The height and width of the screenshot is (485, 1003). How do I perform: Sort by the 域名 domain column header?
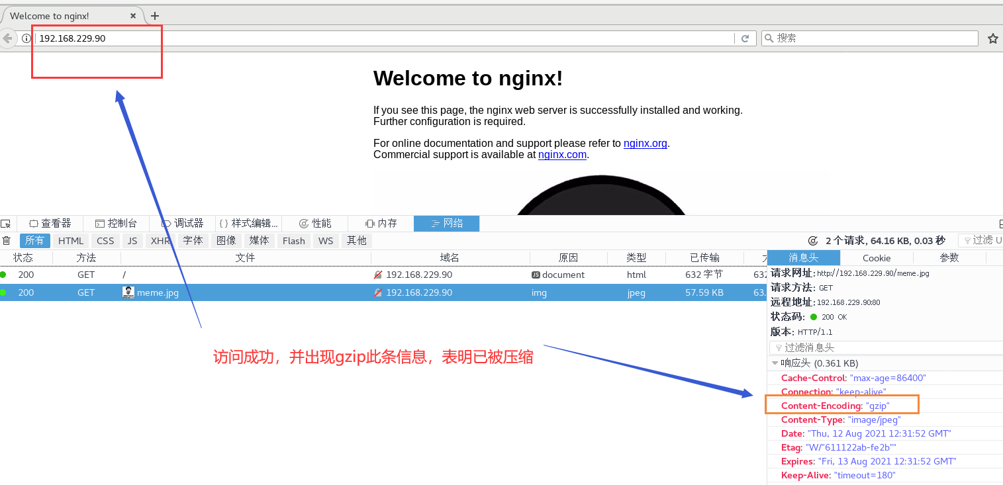(450, 258)
